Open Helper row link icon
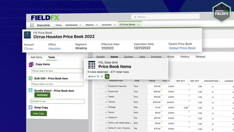This screenshot has height=132, width=234. click(x=106, y=97)
